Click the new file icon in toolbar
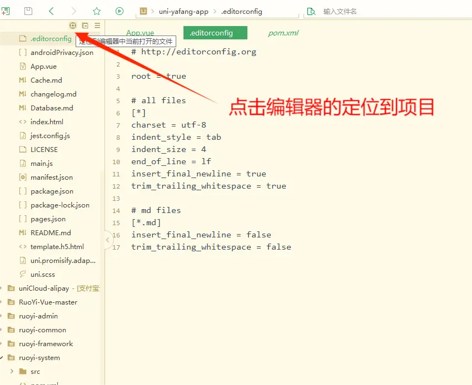This screenshot has width=472, height=385. (6, 11)
